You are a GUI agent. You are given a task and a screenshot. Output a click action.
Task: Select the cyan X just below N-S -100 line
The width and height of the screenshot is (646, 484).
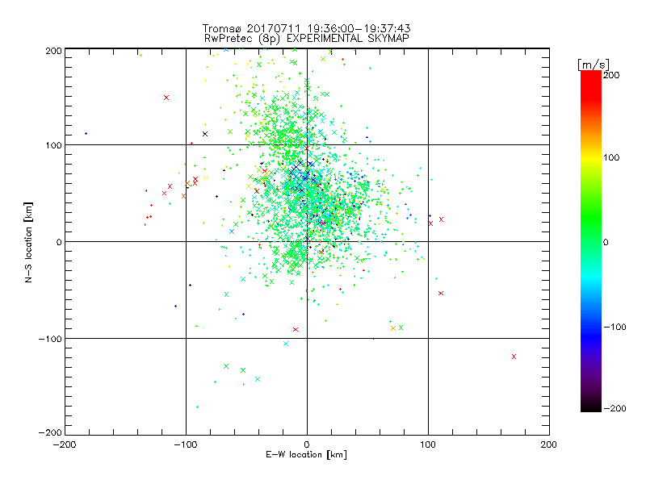(286, 344)
